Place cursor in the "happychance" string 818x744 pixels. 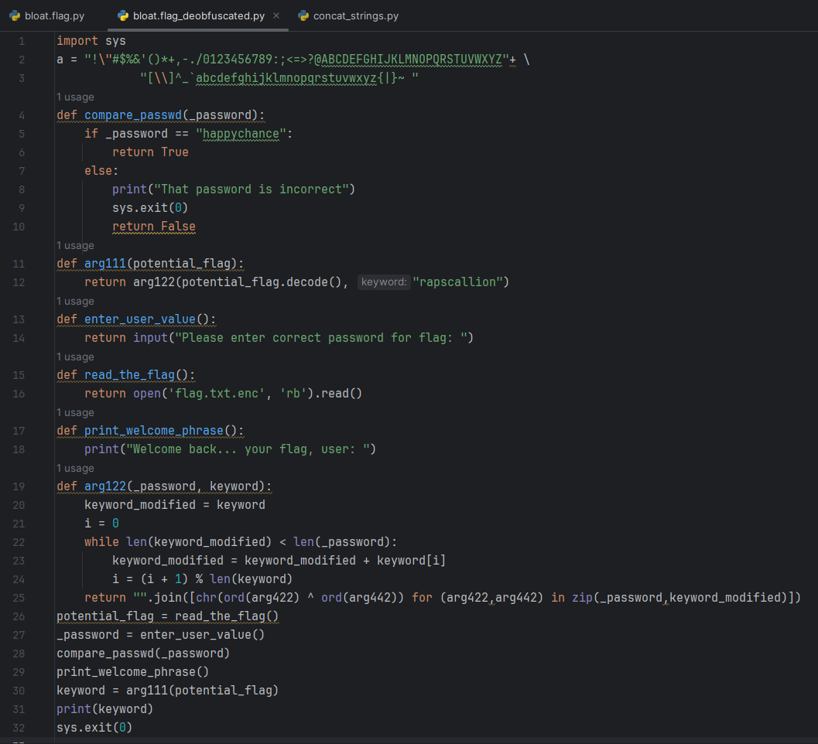[245, 134]
